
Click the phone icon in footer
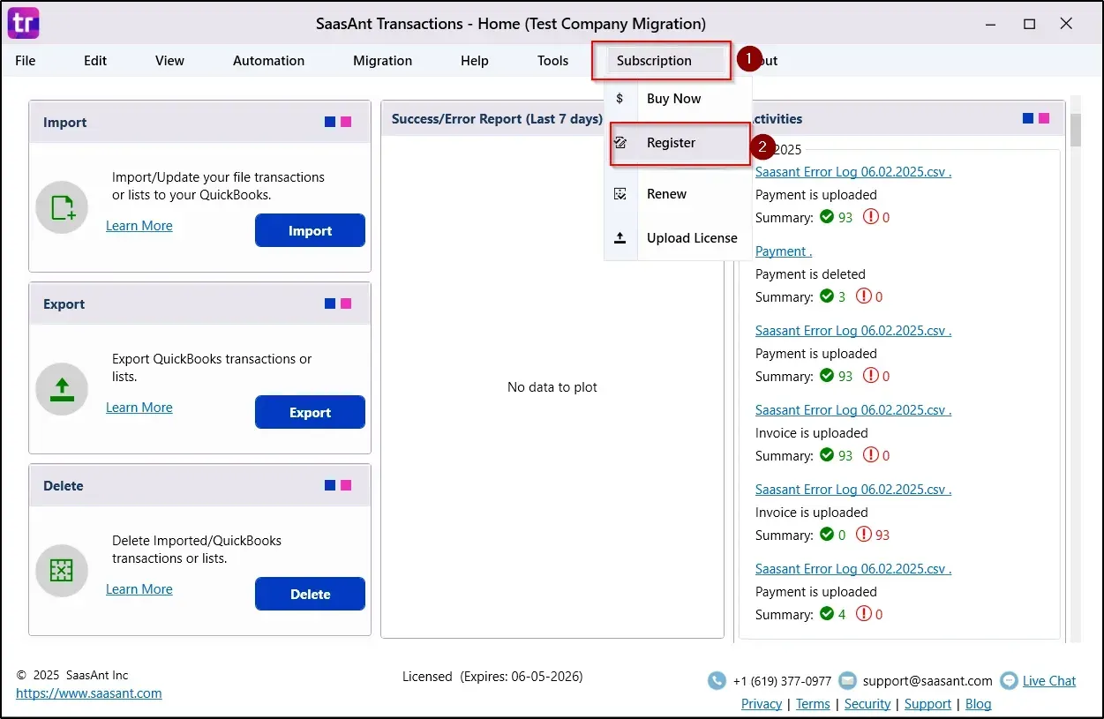(717, 681)
